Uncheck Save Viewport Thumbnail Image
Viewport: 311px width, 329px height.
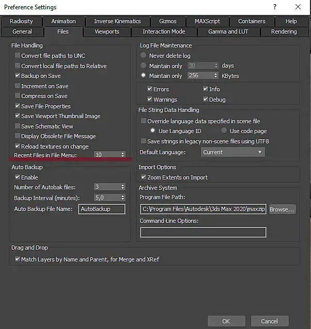18,116
